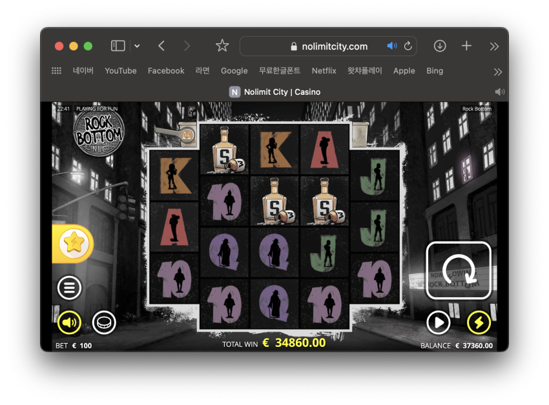Go forward to the next page

187,46
